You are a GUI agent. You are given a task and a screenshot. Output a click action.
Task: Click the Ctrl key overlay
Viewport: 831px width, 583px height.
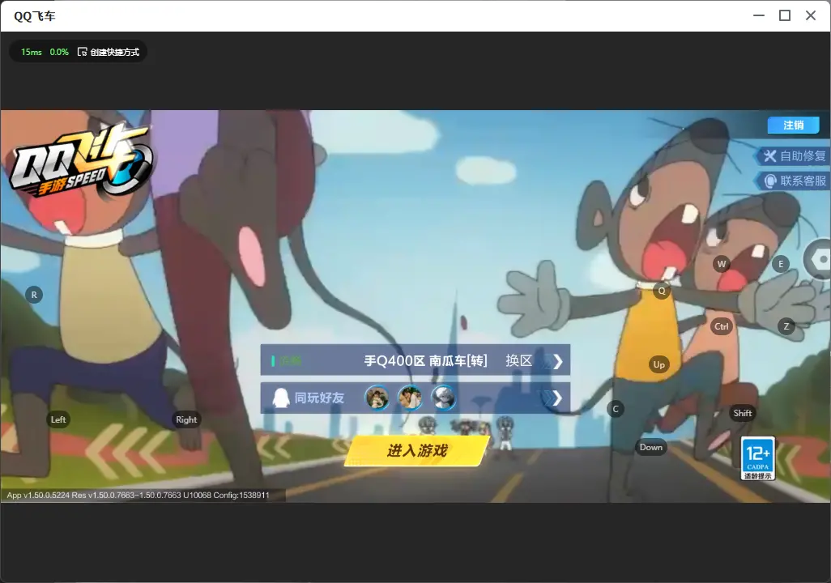point(722,326)
